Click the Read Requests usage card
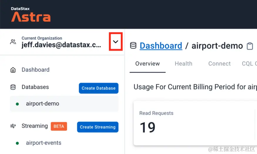Image resolution: width=257 pixels, height=154 pixels. click(194, 123)
